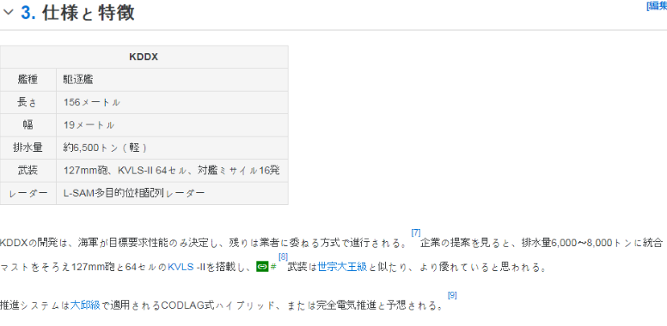Click the 仕様と特徴 heading text
The width and height of the screenshot is (667, 326).
click(89, 13)
